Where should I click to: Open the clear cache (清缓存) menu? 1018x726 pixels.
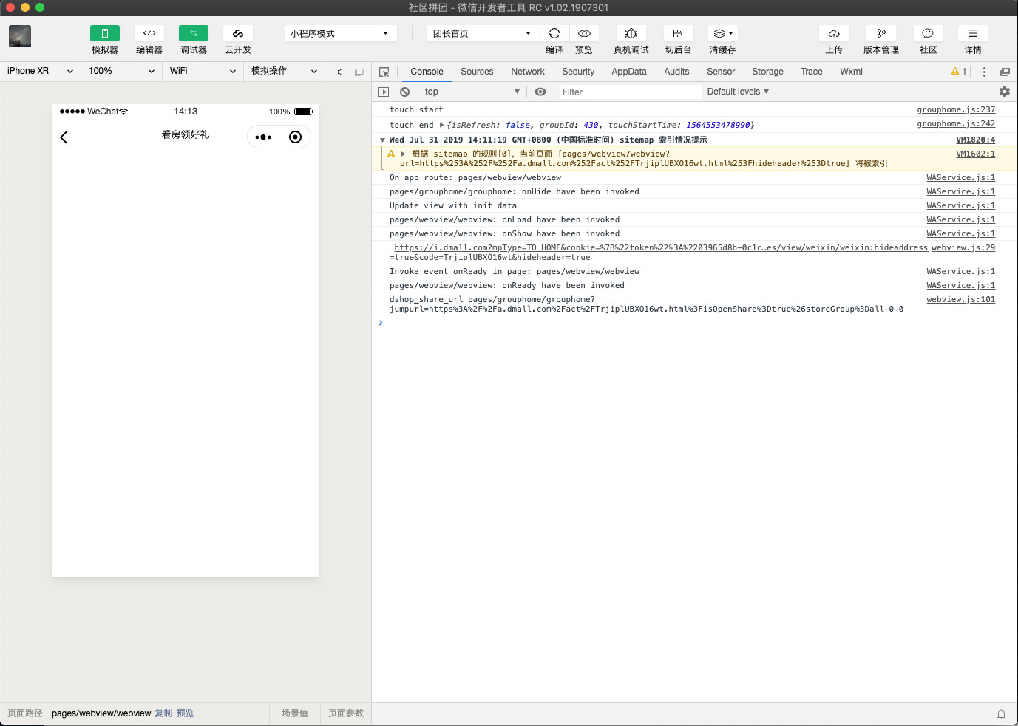tap(723, 33)
